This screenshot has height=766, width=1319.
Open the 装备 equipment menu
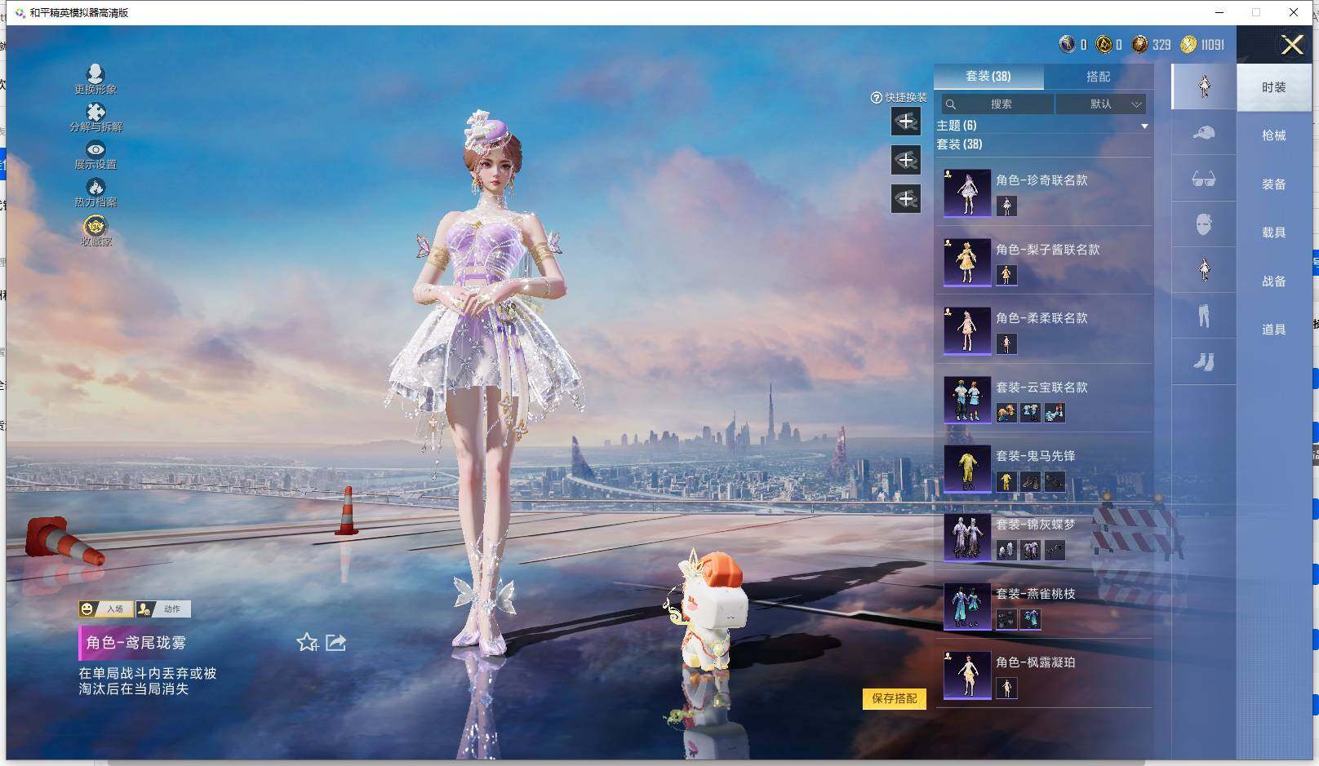(1274, 184)
